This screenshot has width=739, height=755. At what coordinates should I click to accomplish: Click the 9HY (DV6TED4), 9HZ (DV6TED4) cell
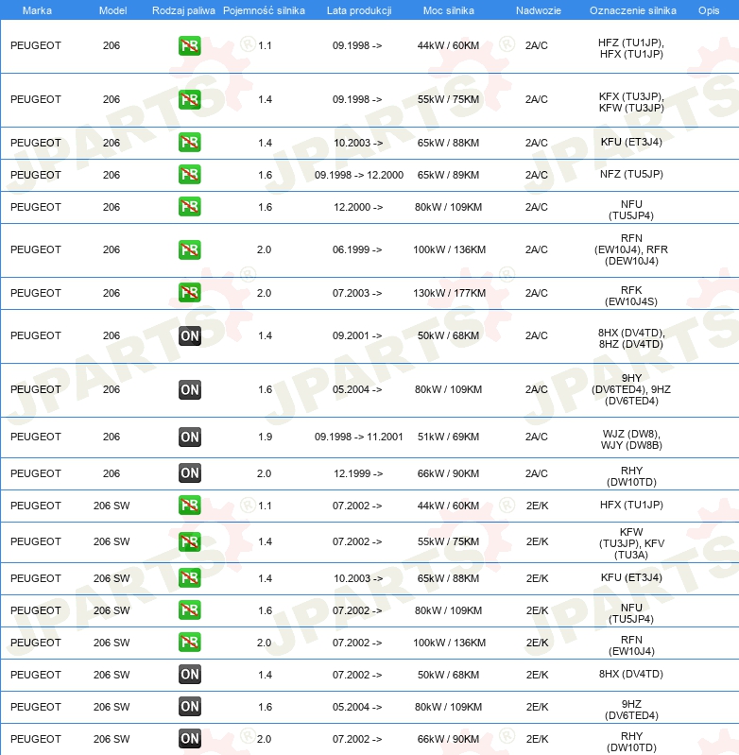point(631,389)
